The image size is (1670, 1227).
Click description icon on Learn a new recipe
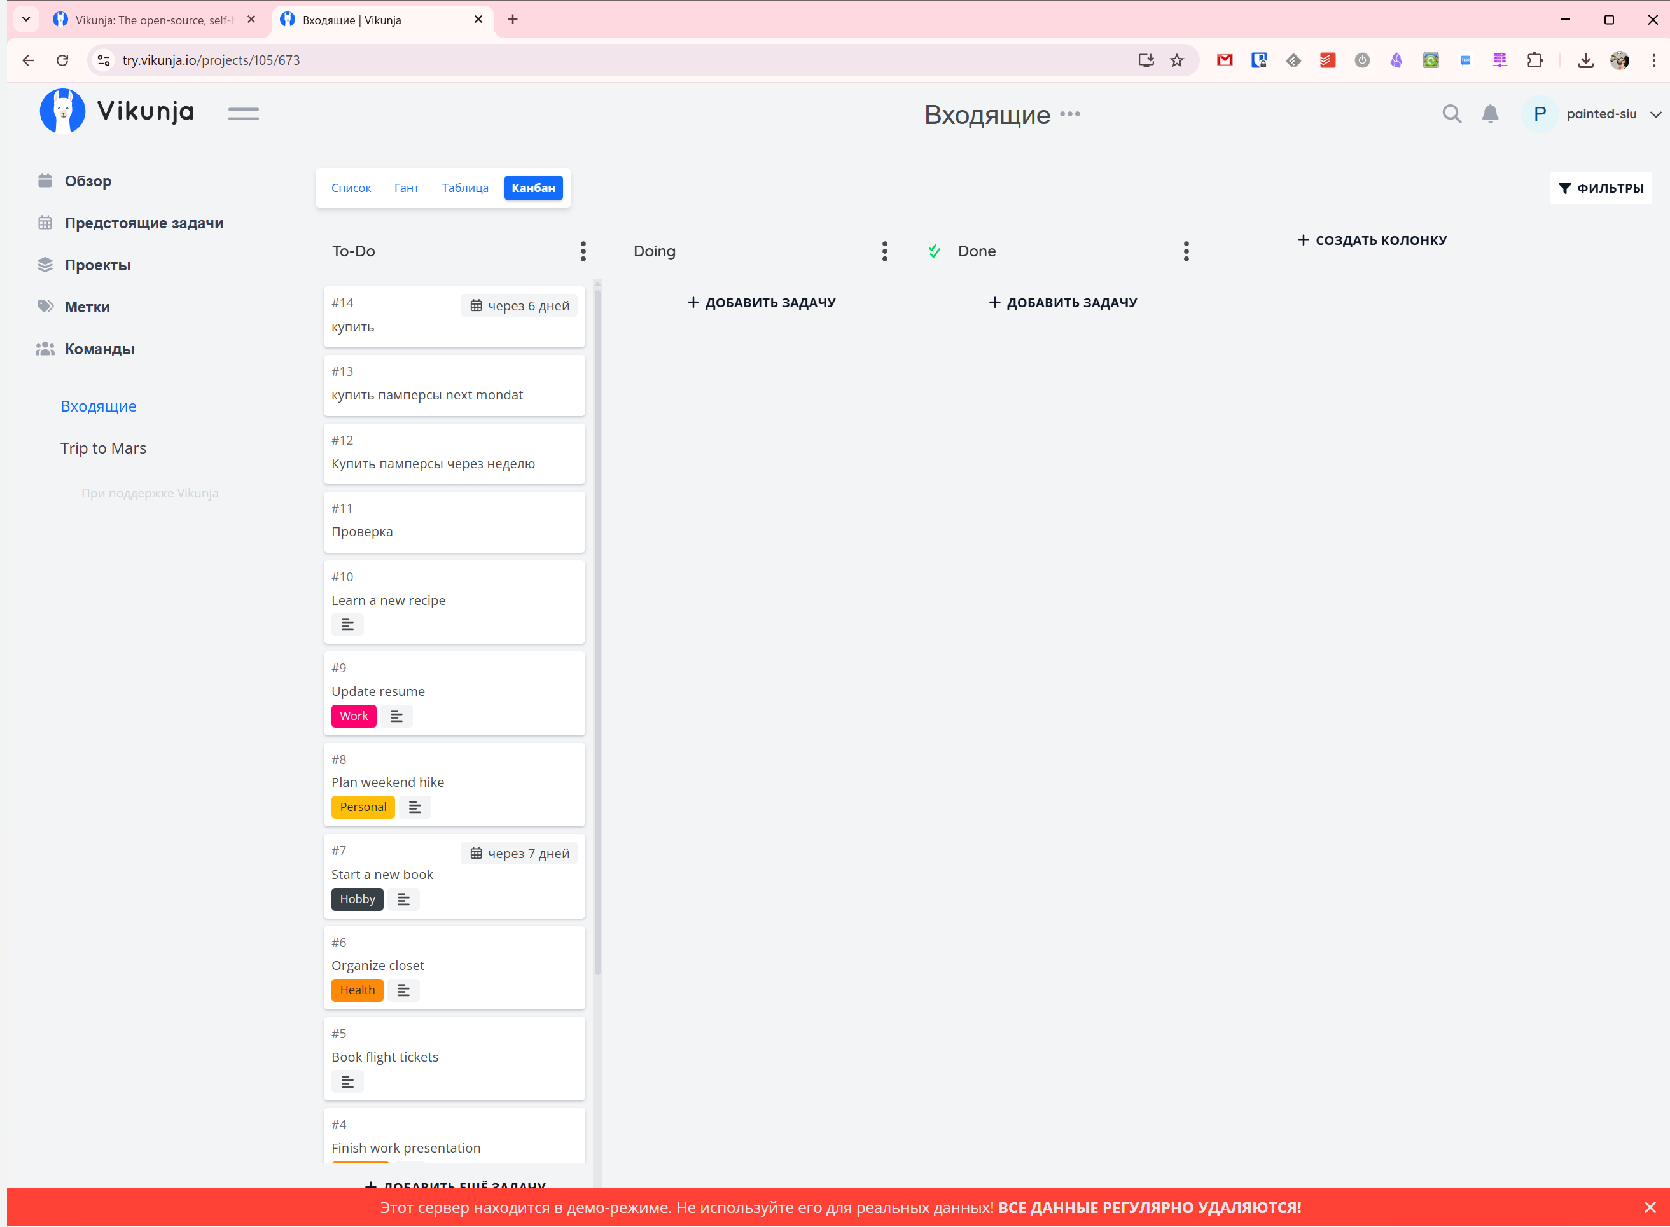click(x=347, y=625)
